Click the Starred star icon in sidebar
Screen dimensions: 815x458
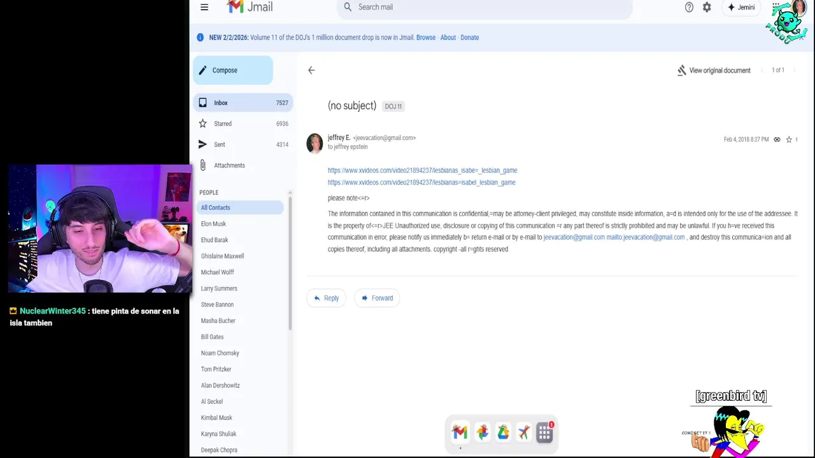click(202, 123)
